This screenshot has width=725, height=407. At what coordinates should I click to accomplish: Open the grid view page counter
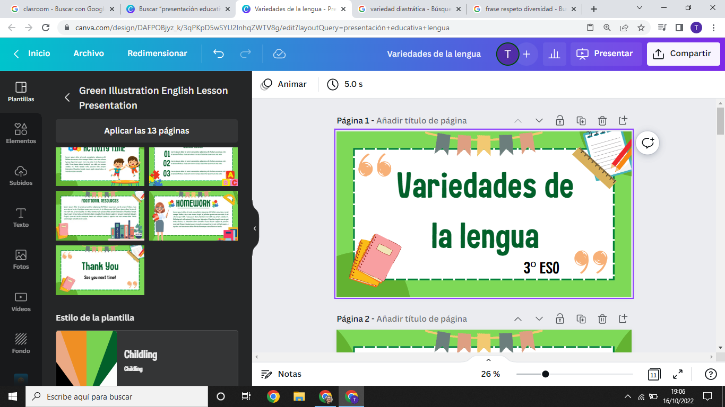tap(654, 374)
